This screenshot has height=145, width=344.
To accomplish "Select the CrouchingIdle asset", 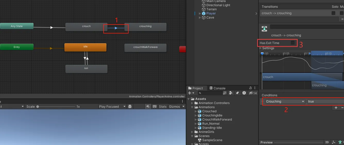I will 212,115.
